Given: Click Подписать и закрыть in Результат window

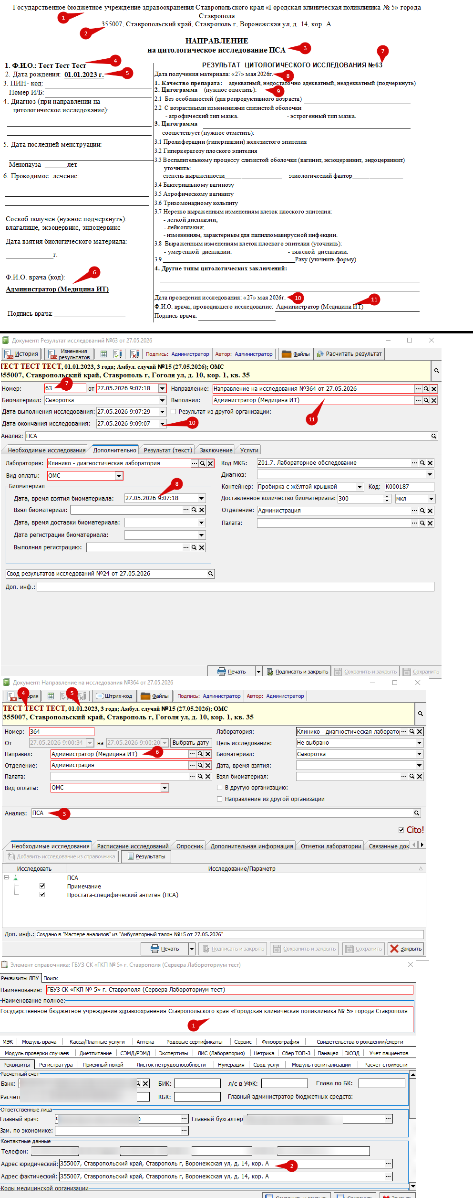Looking at the screenshot, I should click(297, 671).
